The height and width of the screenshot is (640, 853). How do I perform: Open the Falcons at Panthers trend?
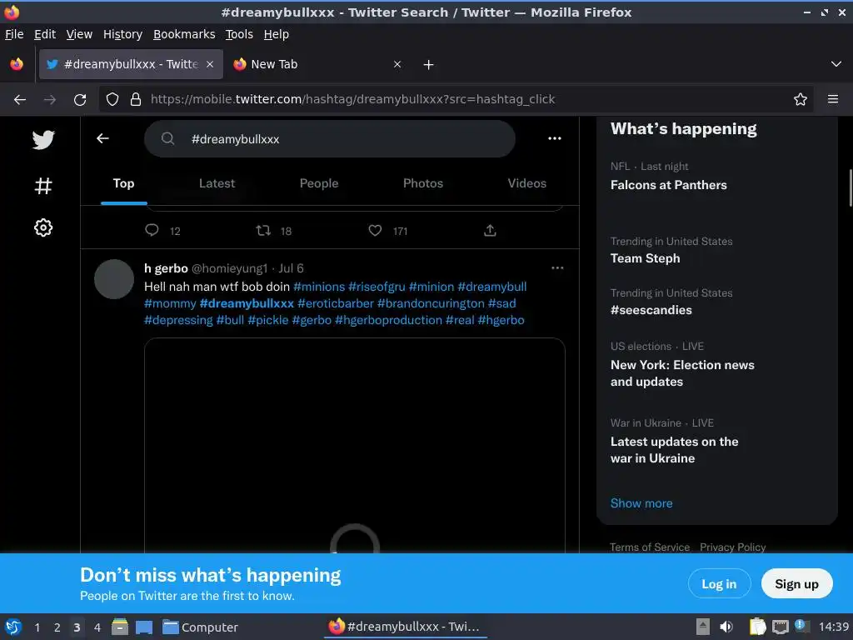click(x=669, y=185)
